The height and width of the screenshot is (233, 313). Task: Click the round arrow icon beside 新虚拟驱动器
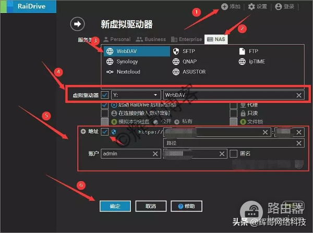(77, 24)
